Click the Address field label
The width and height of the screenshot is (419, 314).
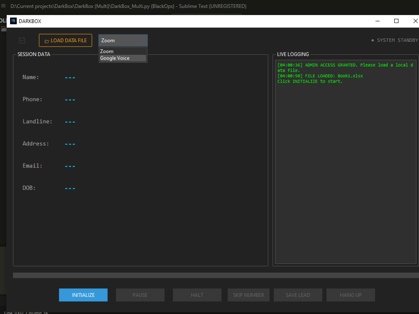[x=36, y=144]
